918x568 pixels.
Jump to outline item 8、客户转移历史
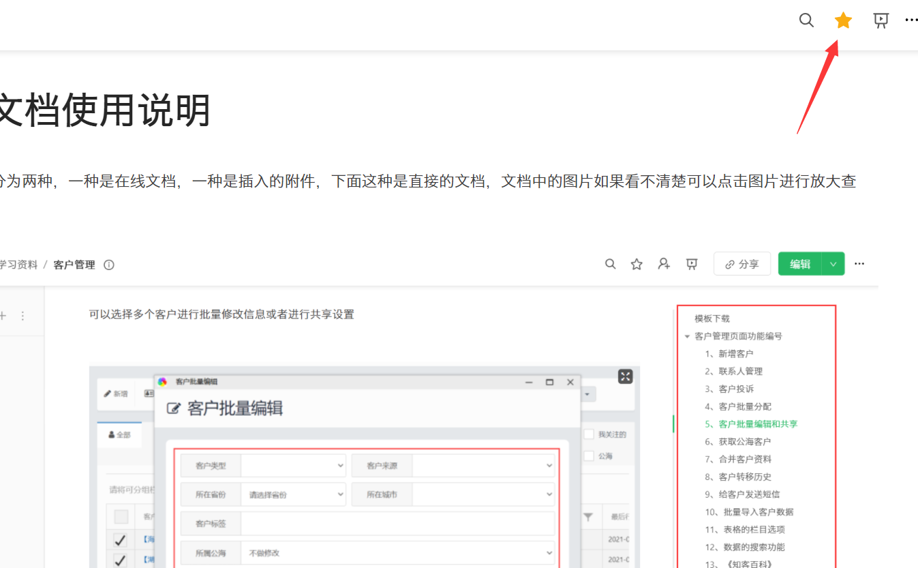click(x=738, y=477)
